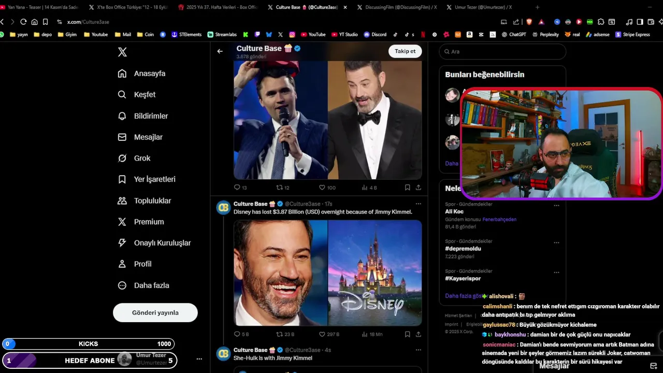Image resolution: width=663 pixels, height=373 pixels.
Task: Open the Ali Koc trending topic
Action: pyautogui.click(x=454, y=211)
